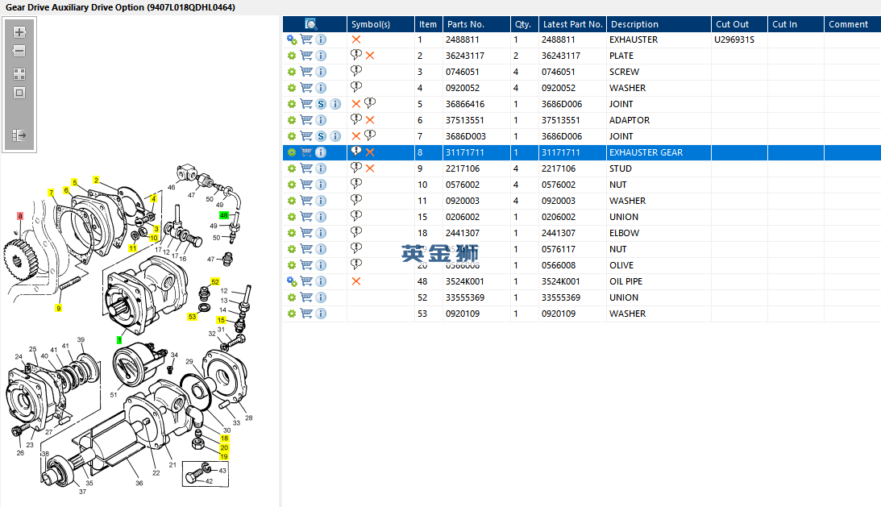This screenshot has height=507, width=881.
Task: Click the green callout 48 in the diagram
Action: point(223,215)
